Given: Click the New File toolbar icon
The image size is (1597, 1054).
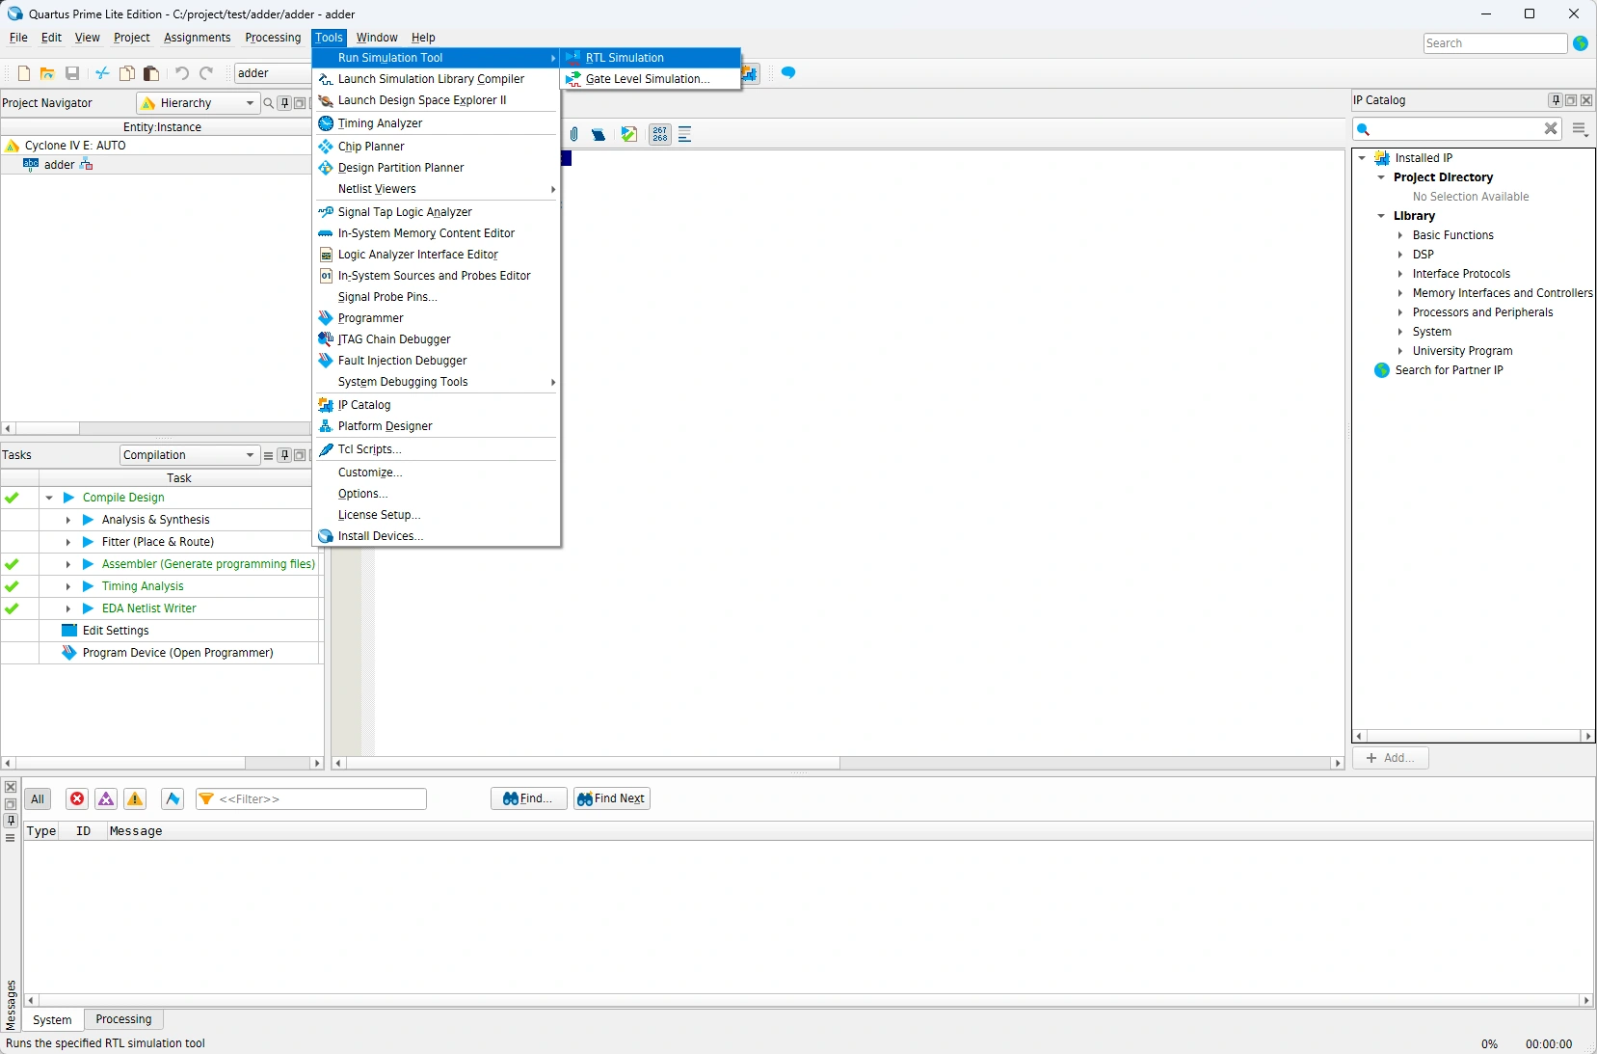Looking at the screenshot, I should (x=24, y=73).
